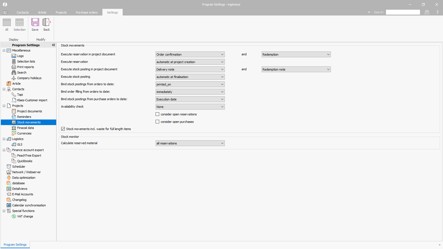443x249 pixels.
Task: Uncheck Stock movements incl. waste checkbox
Action: [x=63, y=129]
